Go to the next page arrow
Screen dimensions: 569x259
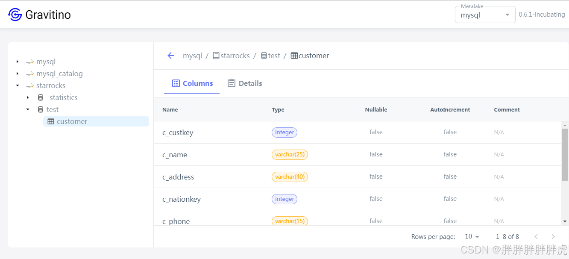(553, 236)
